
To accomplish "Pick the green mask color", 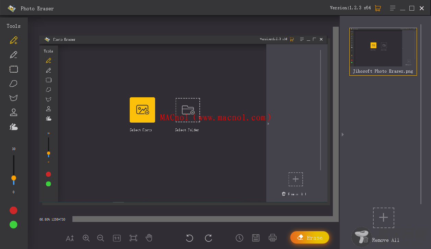I will pos(13,225).
